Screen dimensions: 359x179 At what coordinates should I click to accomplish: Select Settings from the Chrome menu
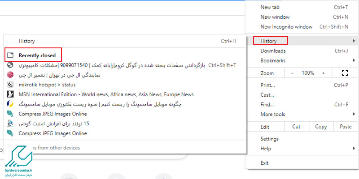tap(270, 139)
